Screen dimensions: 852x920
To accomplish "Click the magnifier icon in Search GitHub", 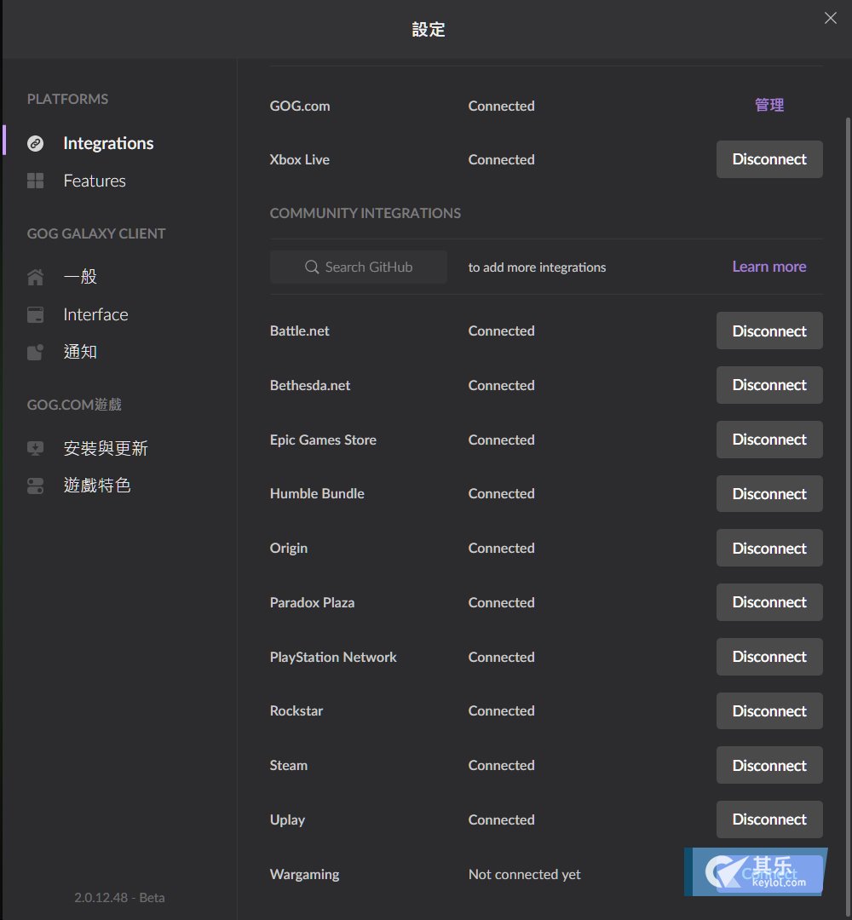I will pos(312,267).
